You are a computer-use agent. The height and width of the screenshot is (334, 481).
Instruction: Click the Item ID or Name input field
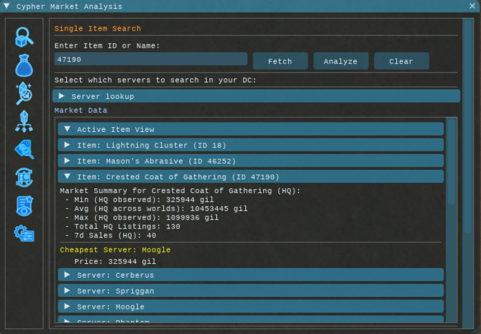(150, 59)
